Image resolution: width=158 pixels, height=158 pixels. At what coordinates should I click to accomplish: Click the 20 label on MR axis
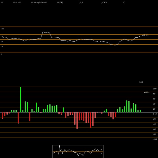coord(154,109)
